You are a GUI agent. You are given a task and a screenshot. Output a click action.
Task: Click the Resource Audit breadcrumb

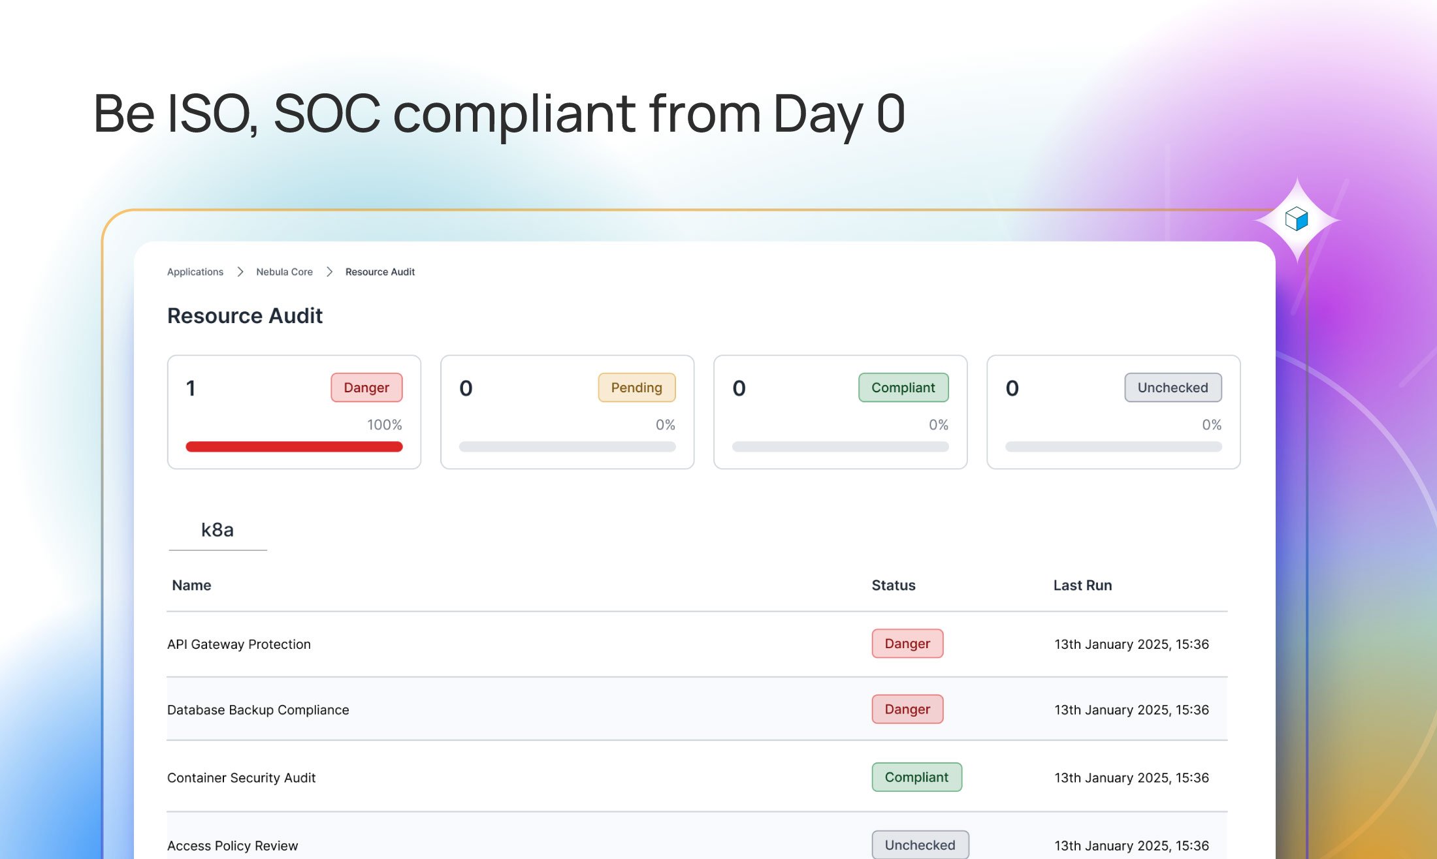[x=380, y=272]
